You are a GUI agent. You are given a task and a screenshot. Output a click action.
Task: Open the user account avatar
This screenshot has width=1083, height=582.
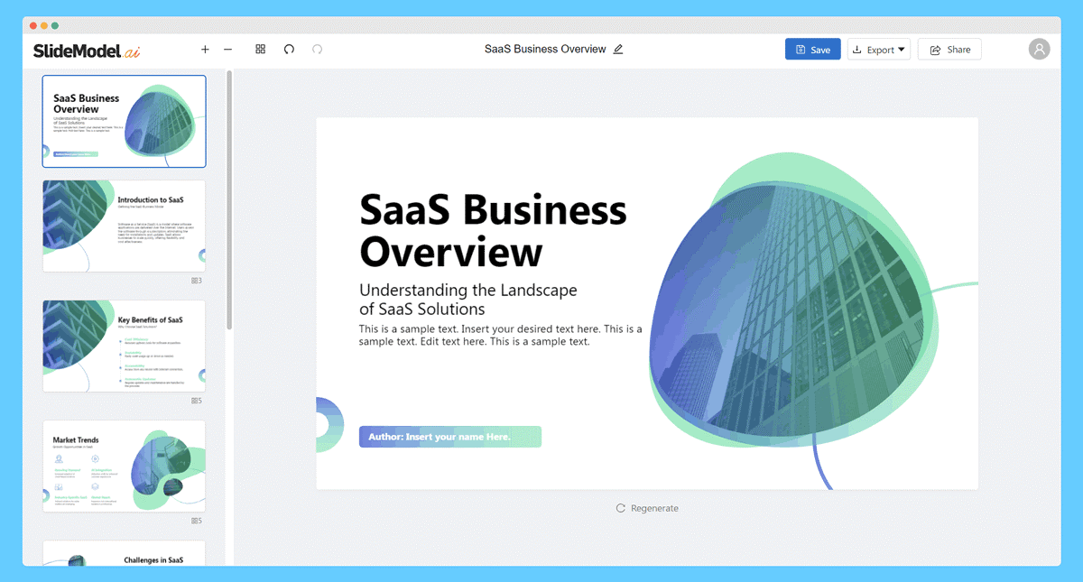[1040, 50]
